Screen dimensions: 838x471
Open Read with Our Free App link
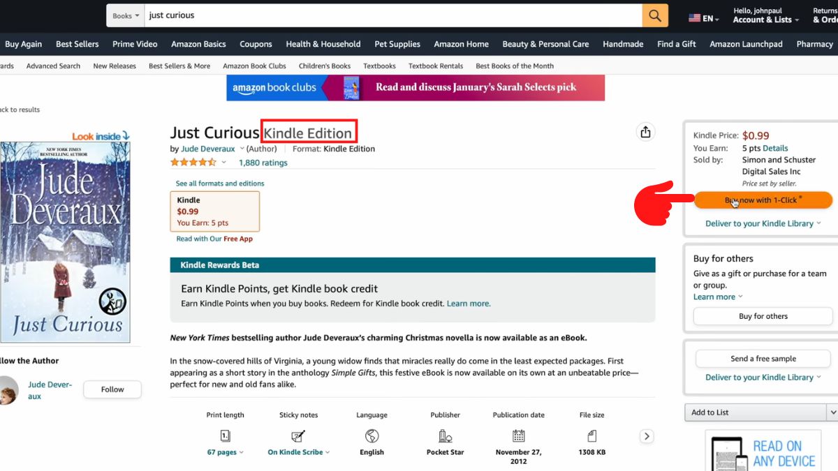coord(214,239)
